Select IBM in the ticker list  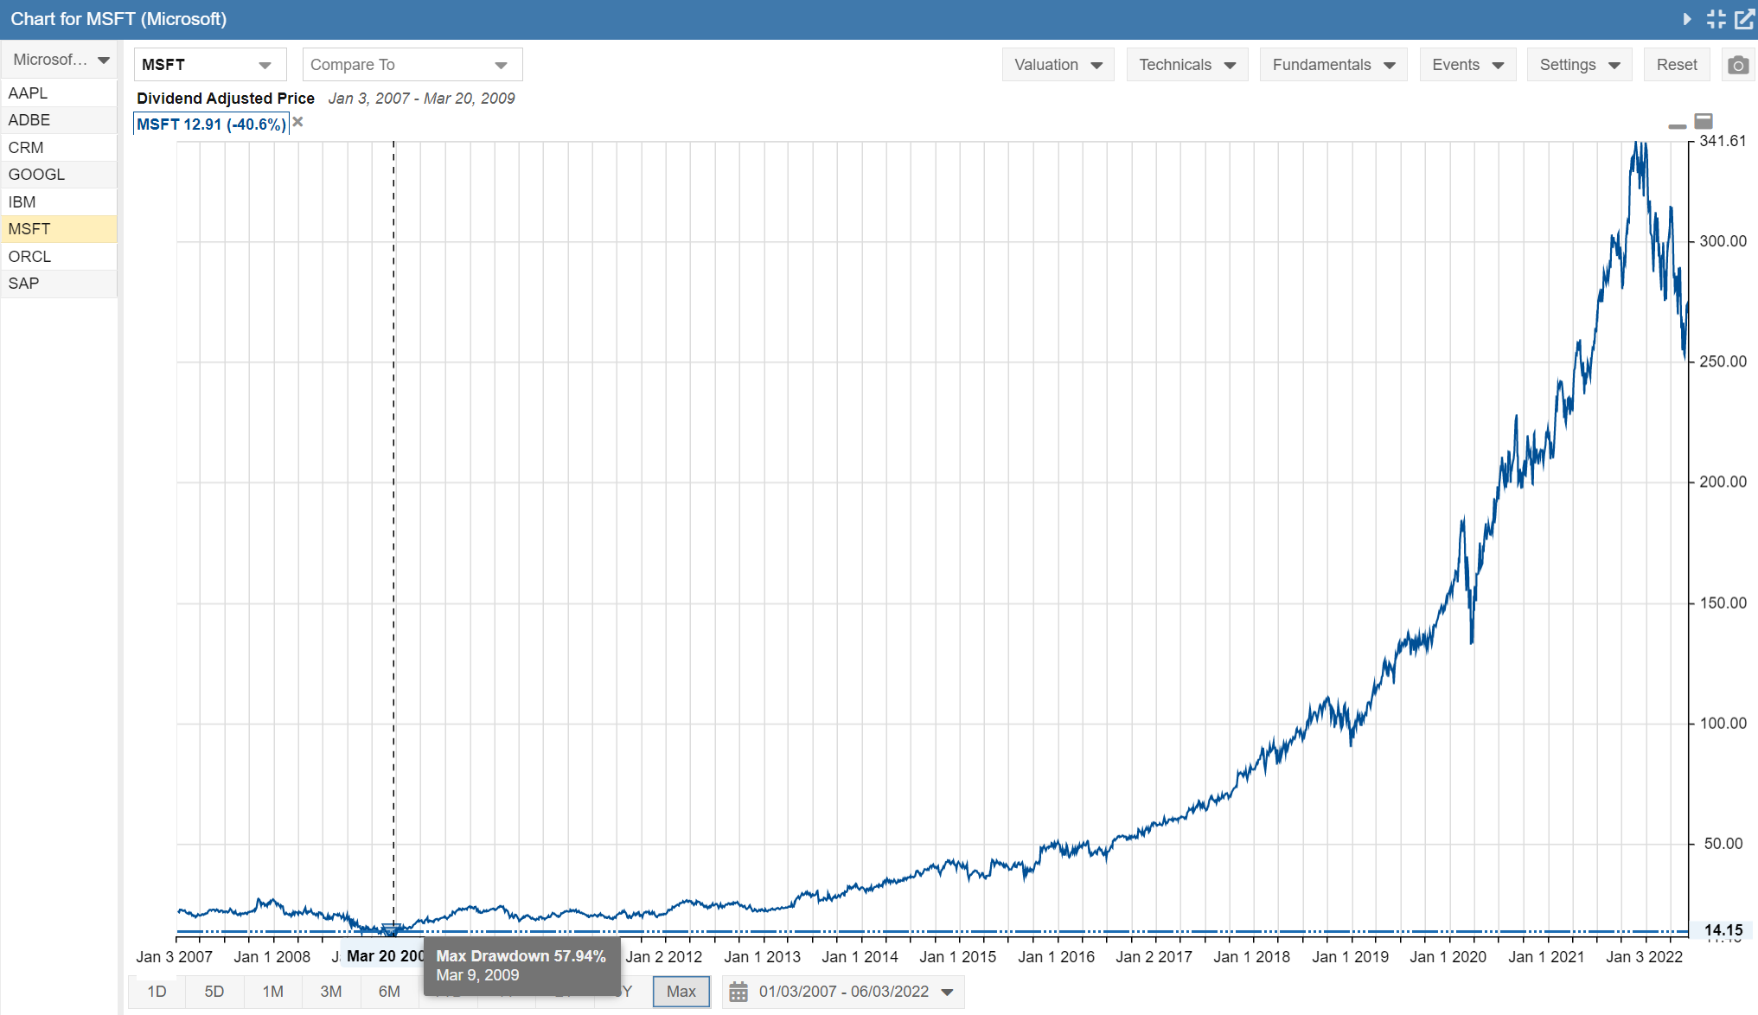[59, 202]
